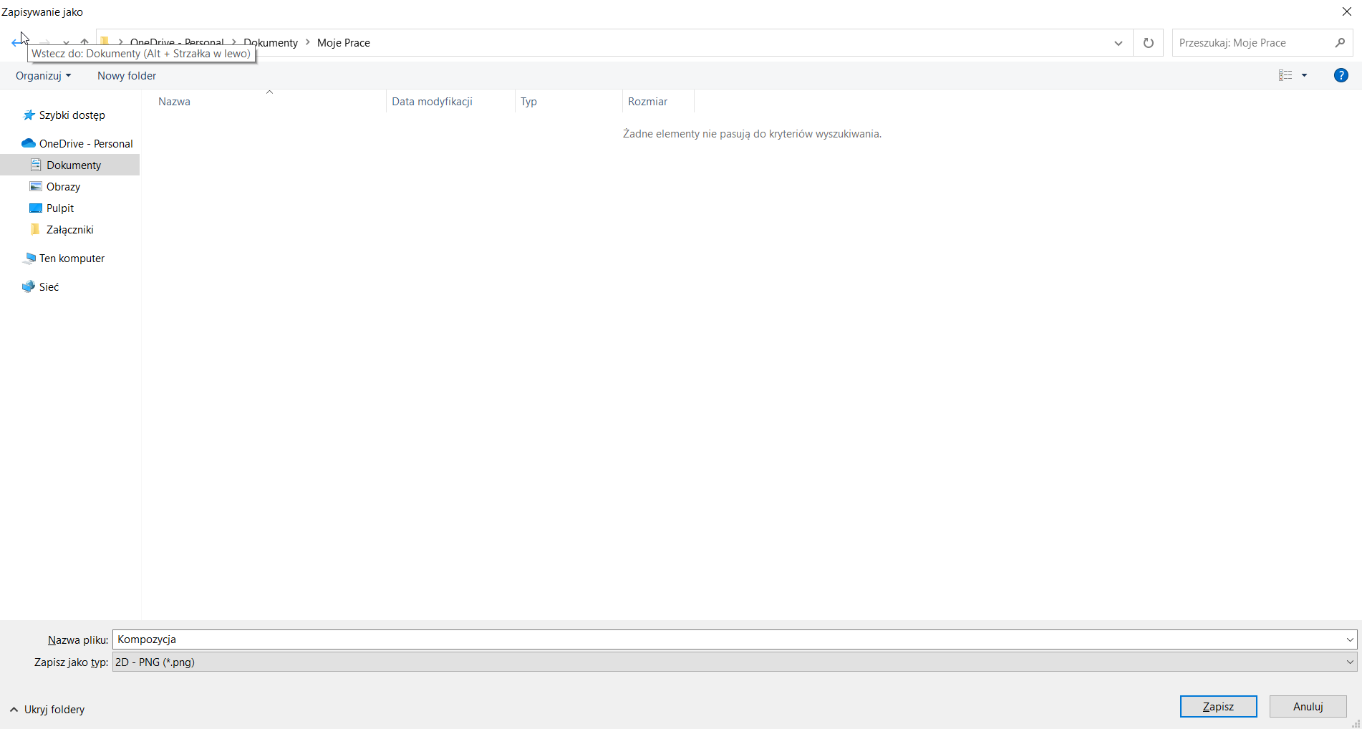Screen dimensions: 1362x729
Task: Select OneDrive - Personal in navigation pane
Action: 85,144
